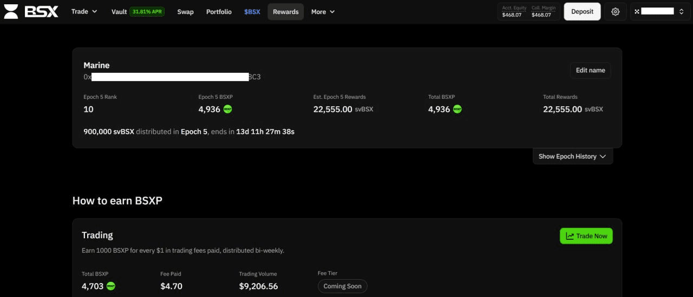Click BSXP coin icon next to Epoch 5 BSXP

tap(228, 109)
